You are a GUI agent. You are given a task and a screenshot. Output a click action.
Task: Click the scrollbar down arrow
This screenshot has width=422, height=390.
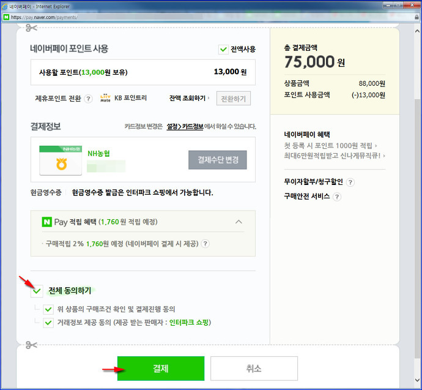pyautogui.click(x=418, y=380)
